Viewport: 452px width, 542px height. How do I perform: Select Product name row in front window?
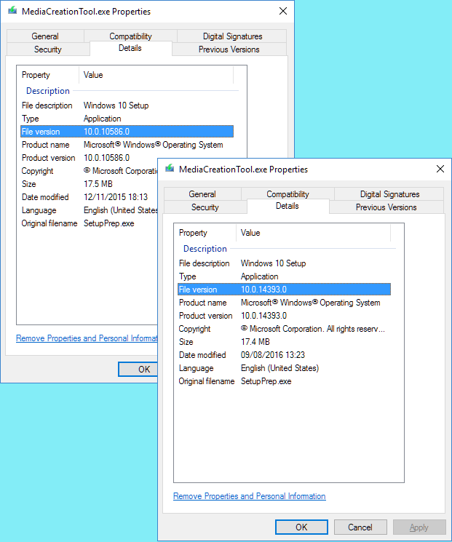click(285, 303)
